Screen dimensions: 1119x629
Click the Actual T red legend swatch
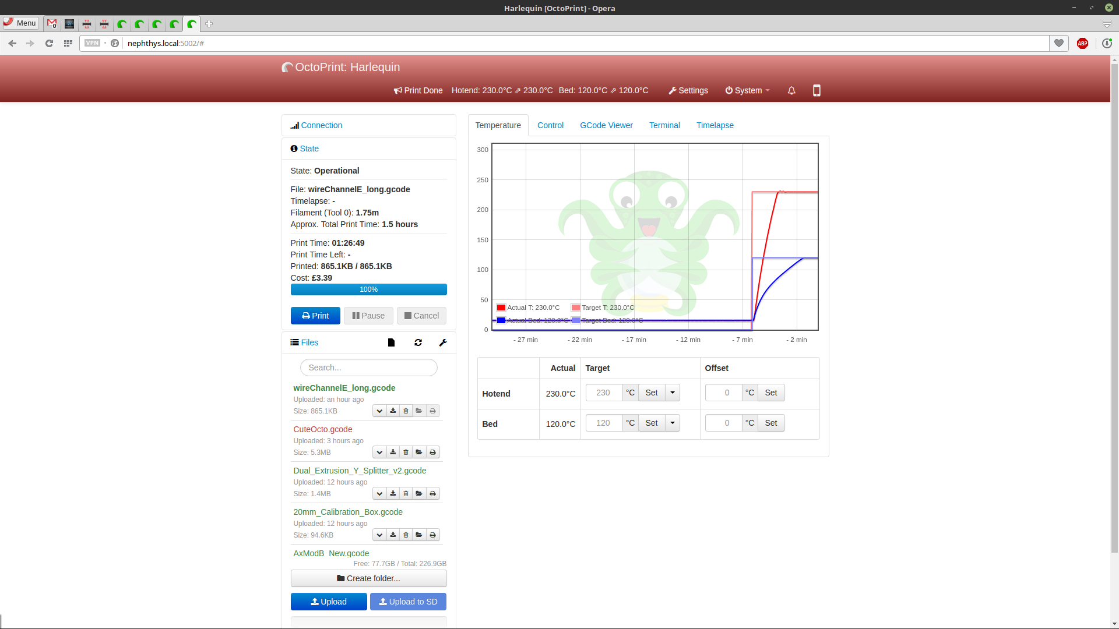[x=501, y=308]
